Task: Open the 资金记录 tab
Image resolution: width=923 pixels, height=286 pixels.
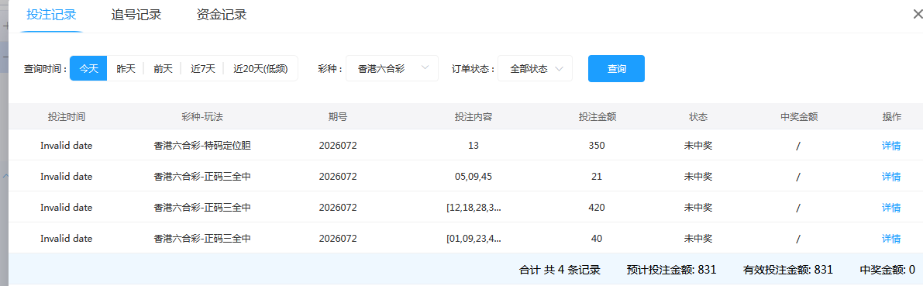Action: point(222,15)
